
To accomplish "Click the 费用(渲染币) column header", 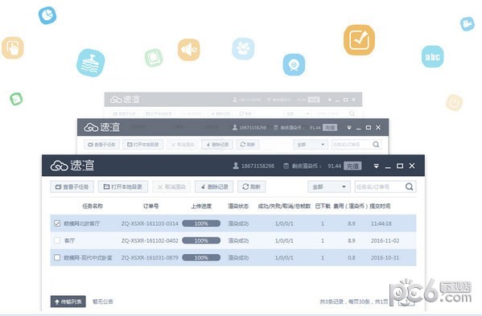I will pos(350,206).
